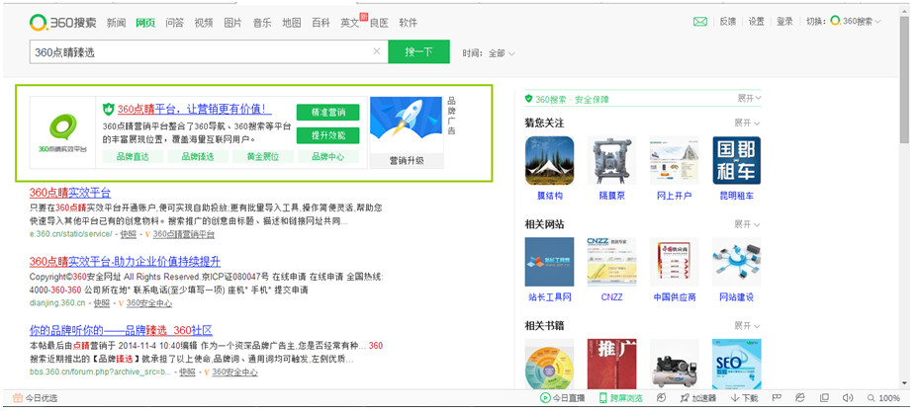920x413 pixels.
Task: Expand the 相关网站 section
Action: click(747, 224)
